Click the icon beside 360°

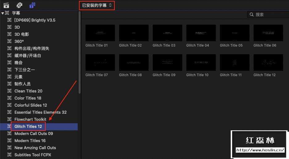9,41
